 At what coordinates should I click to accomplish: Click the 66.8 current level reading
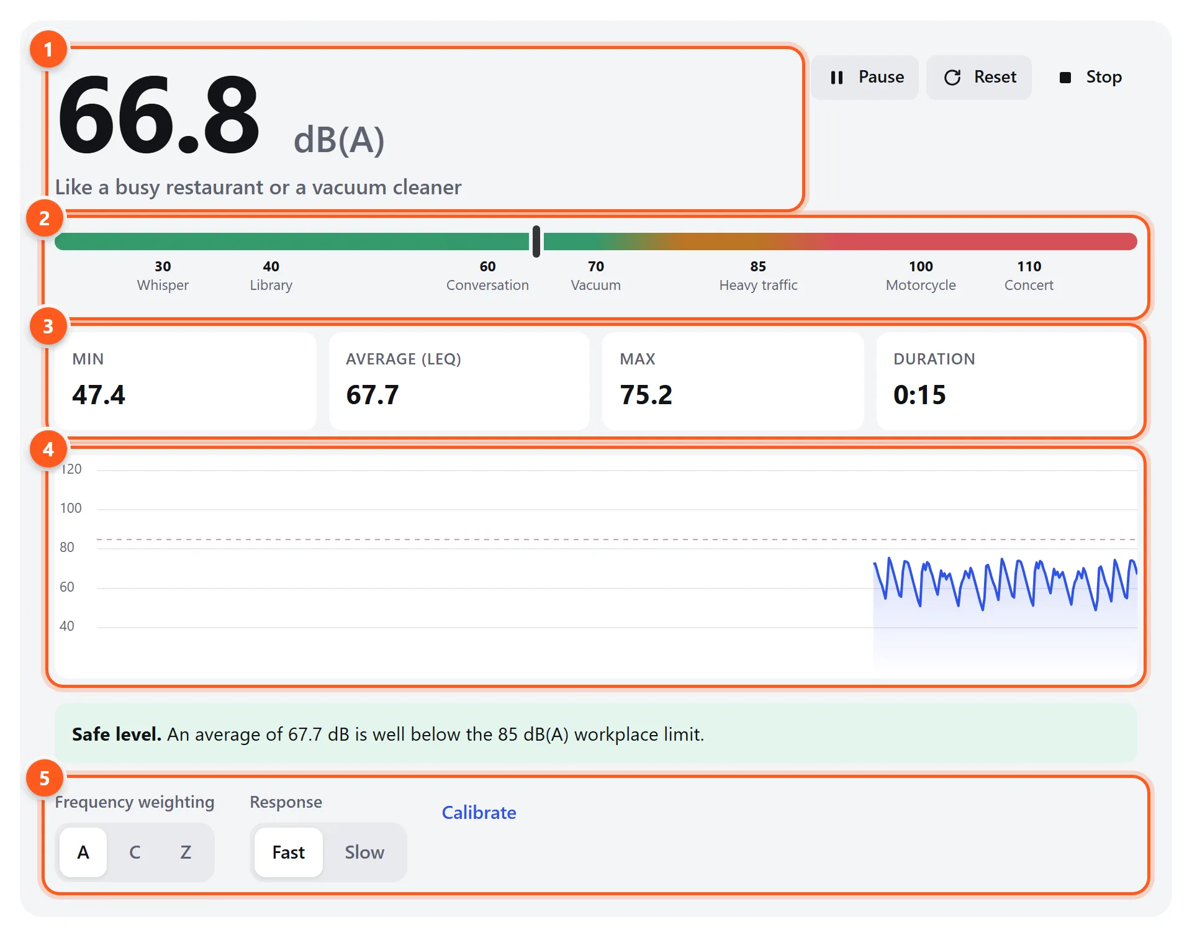click(x=159, y=115)
